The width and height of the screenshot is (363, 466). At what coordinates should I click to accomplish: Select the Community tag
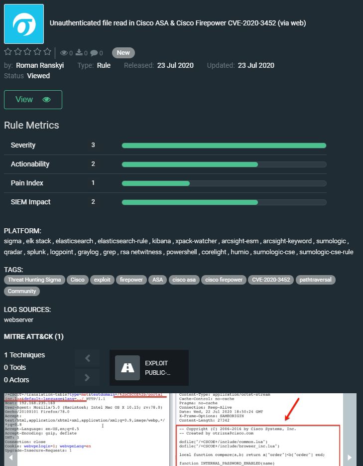22,291
